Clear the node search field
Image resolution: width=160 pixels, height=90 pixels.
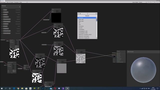(x=96, y=13)
